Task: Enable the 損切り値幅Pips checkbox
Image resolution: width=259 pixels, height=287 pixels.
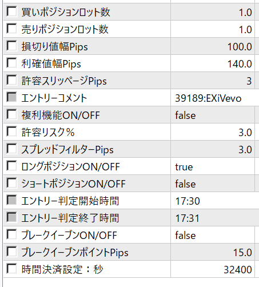Action: [11, 46]
